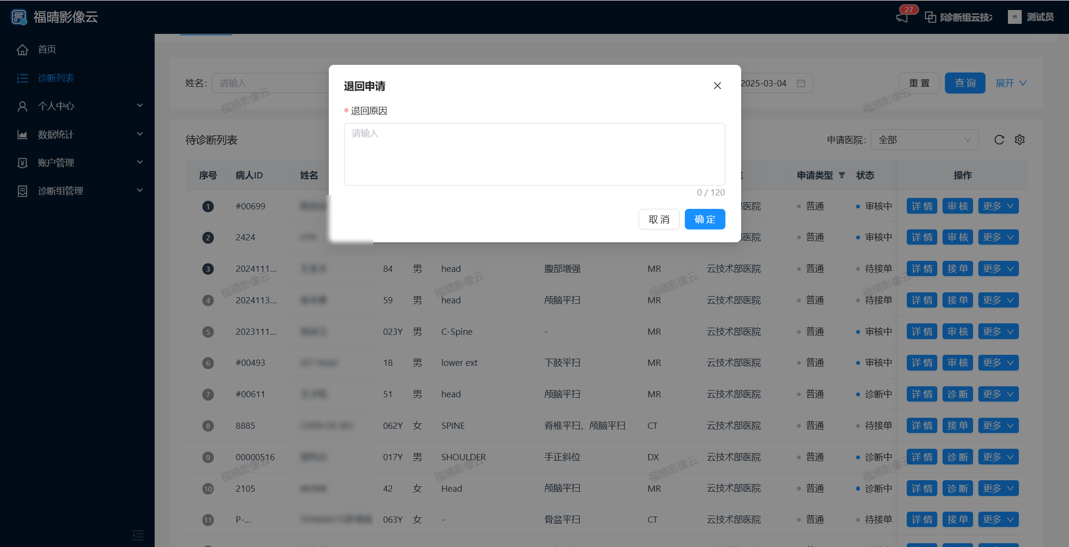
Task: Click the 确定 button in dialog
Action: pyautogui.click(x=704, y=219)
